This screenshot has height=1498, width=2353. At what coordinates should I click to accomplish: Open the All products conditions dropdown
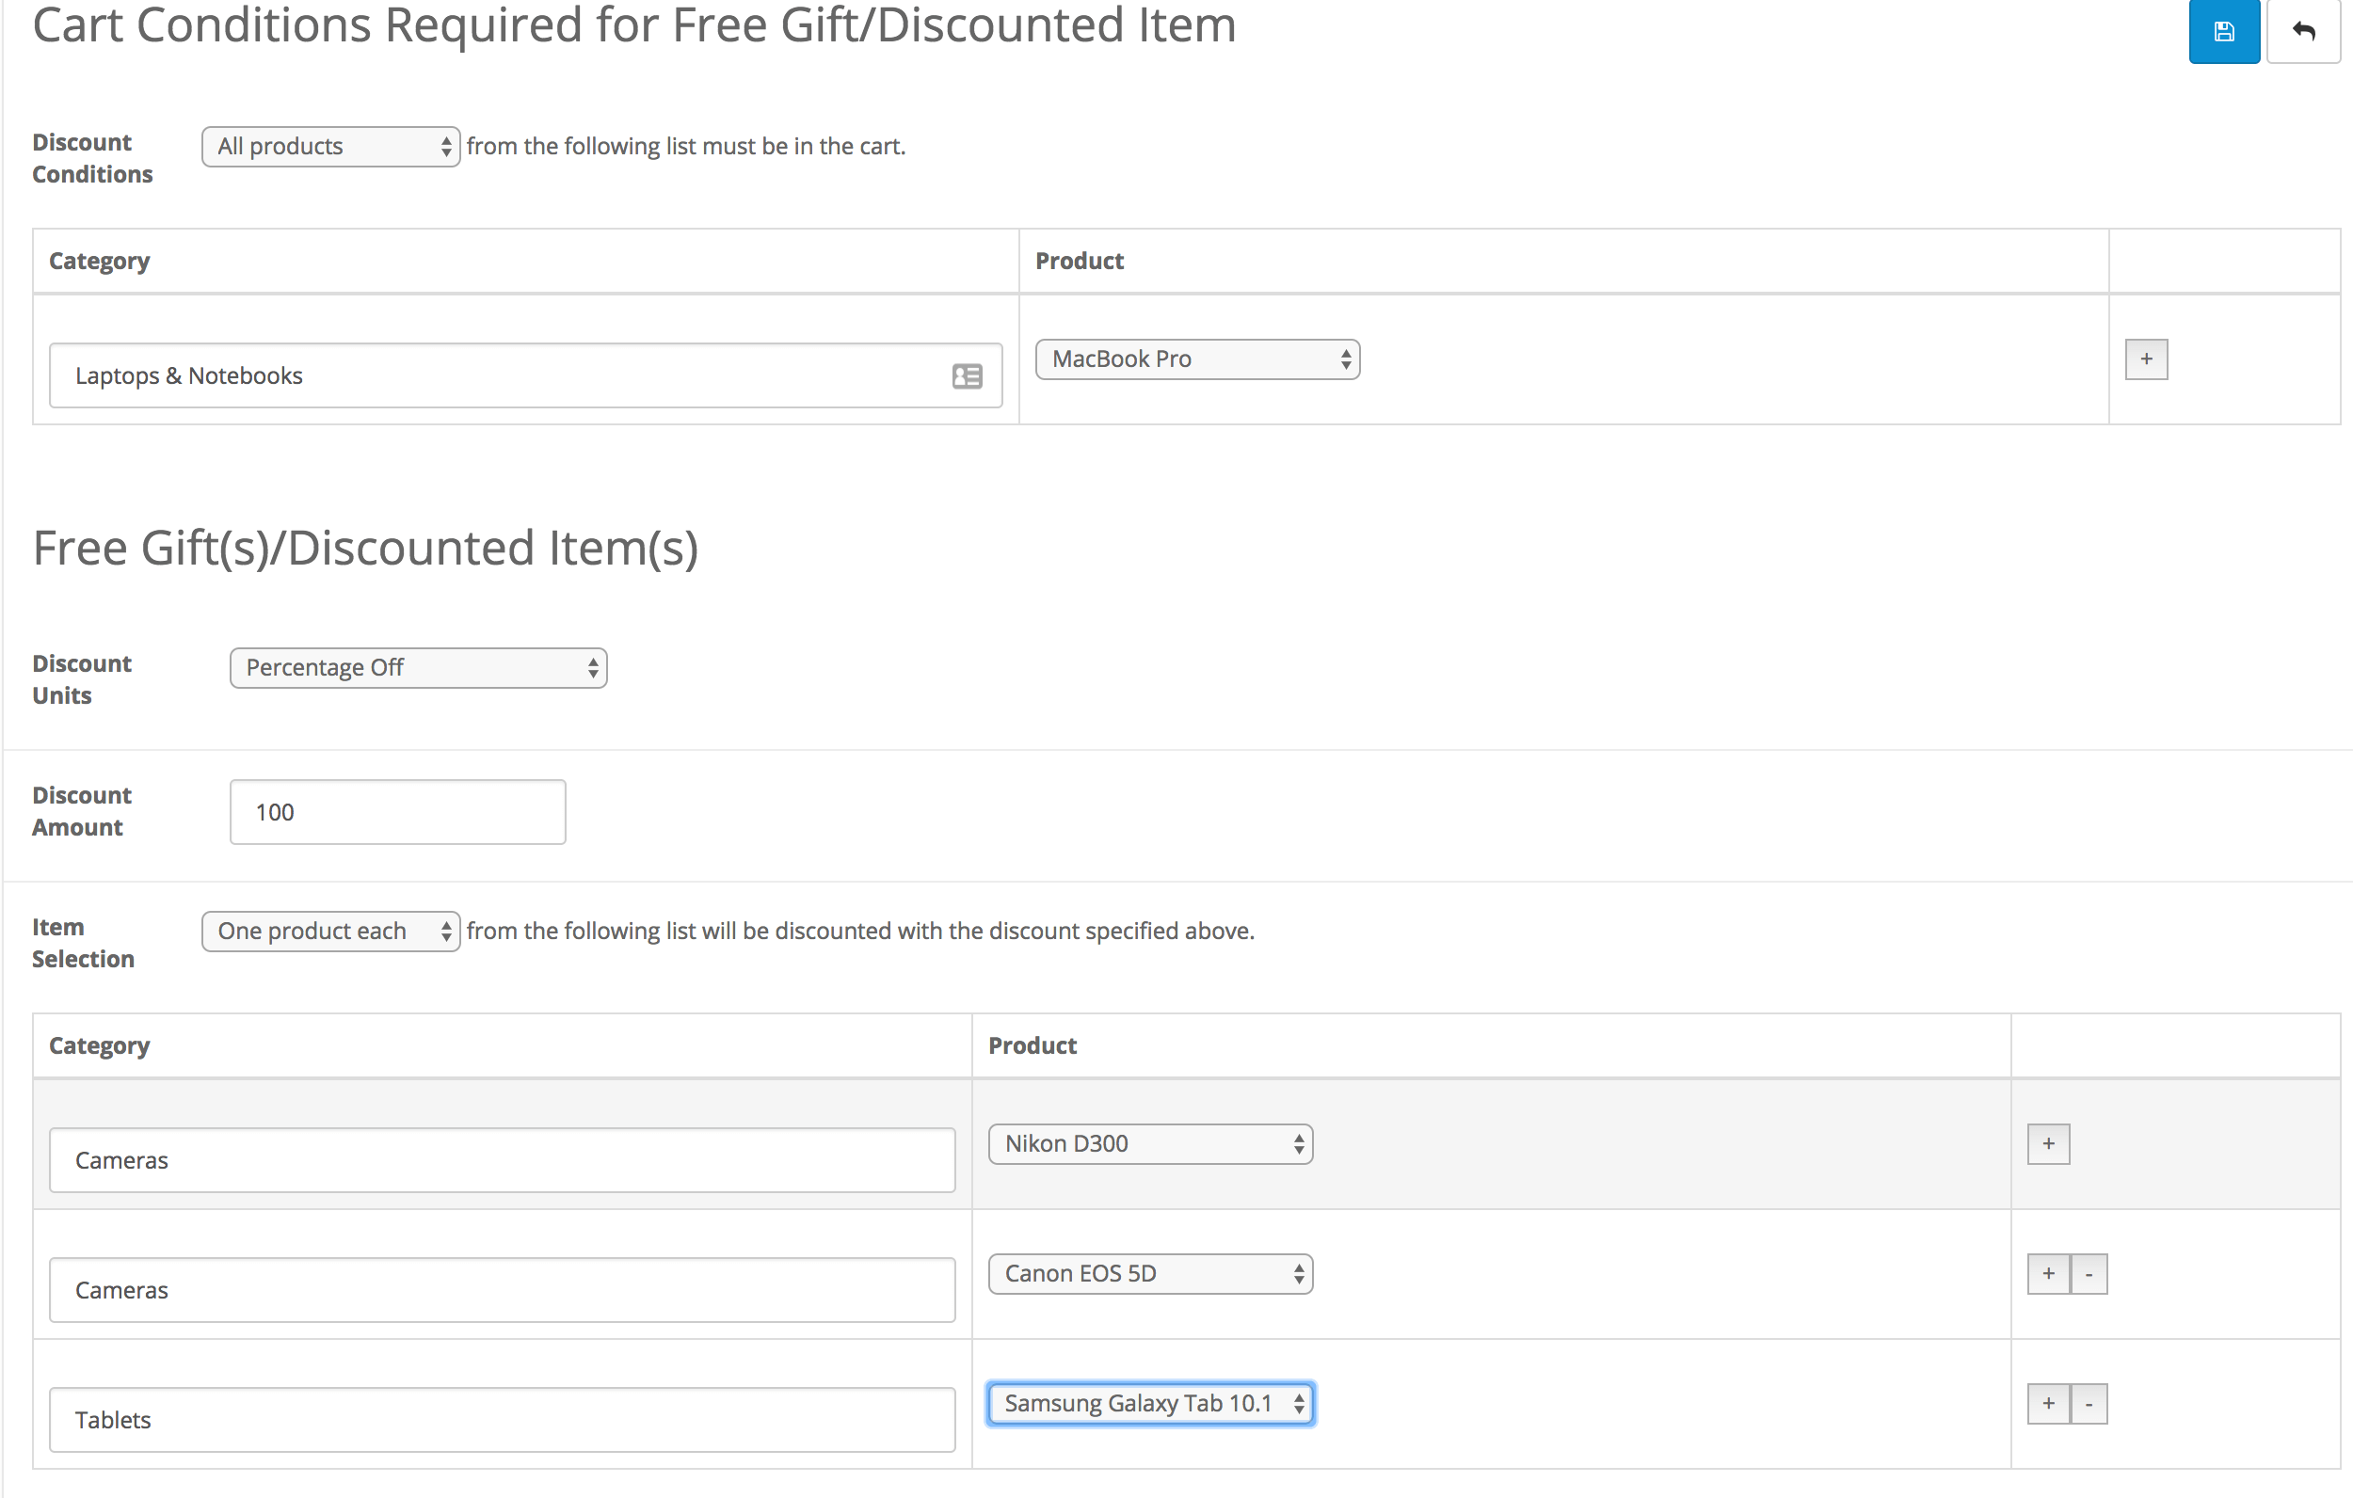(x=330, y=147)
